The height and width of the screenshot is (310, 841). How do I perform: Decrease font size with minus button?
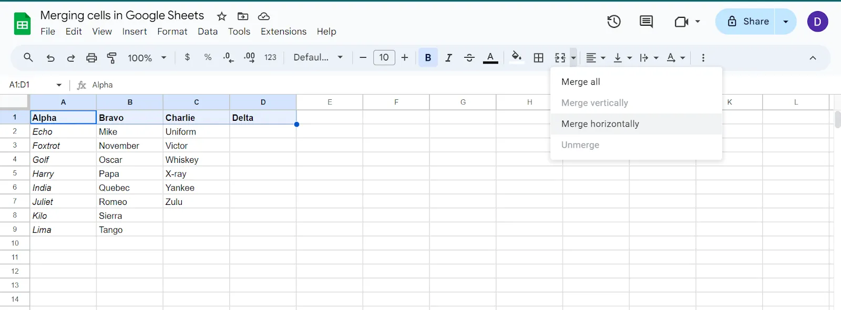pyautogui.click(x=363, y=57)
